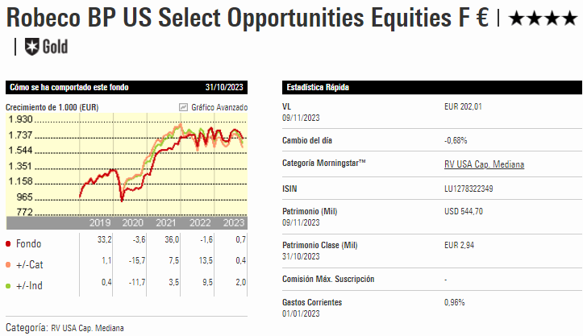Viewport: 583px width, 336px height.
Task: Select the 2021 year label under the chart
Action: point(166,223)
